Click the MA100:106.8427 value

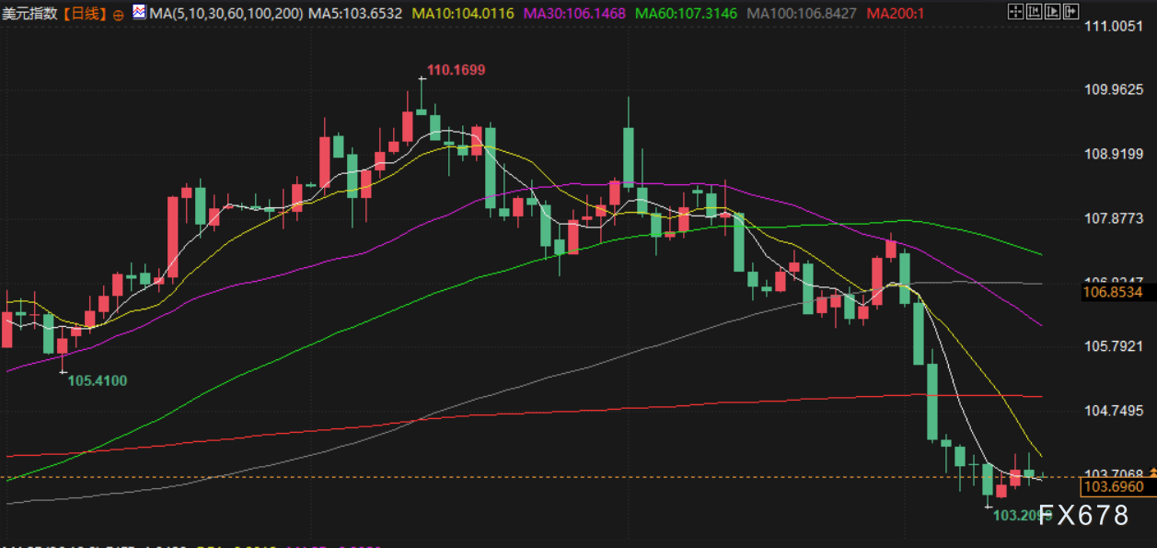pos(803,14)
